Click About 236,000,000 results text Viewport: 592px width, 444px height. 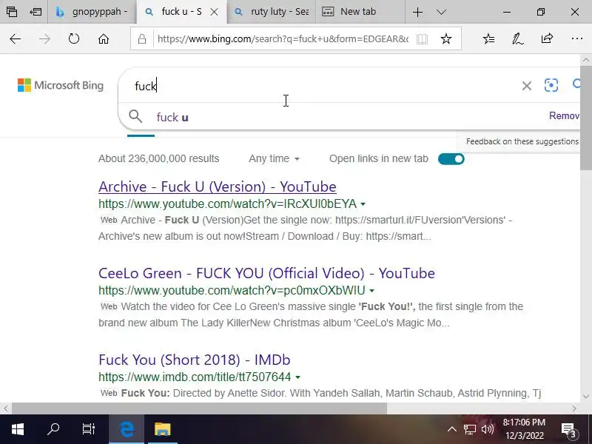pyautogui.click(x=158, y=158)
